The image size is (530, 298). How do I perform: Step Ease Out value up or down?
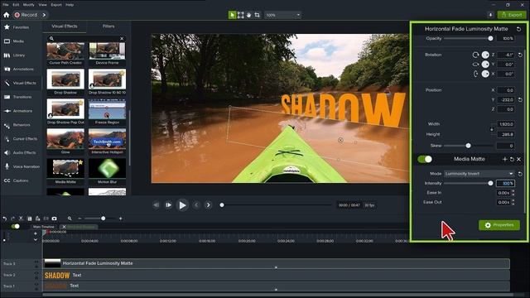tap(513, 202)
